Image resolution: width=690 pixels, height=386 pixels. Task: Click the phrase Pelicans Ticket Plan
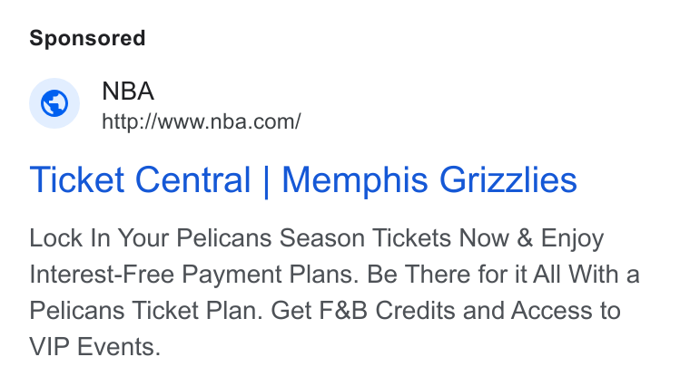[x=146, y=311]
